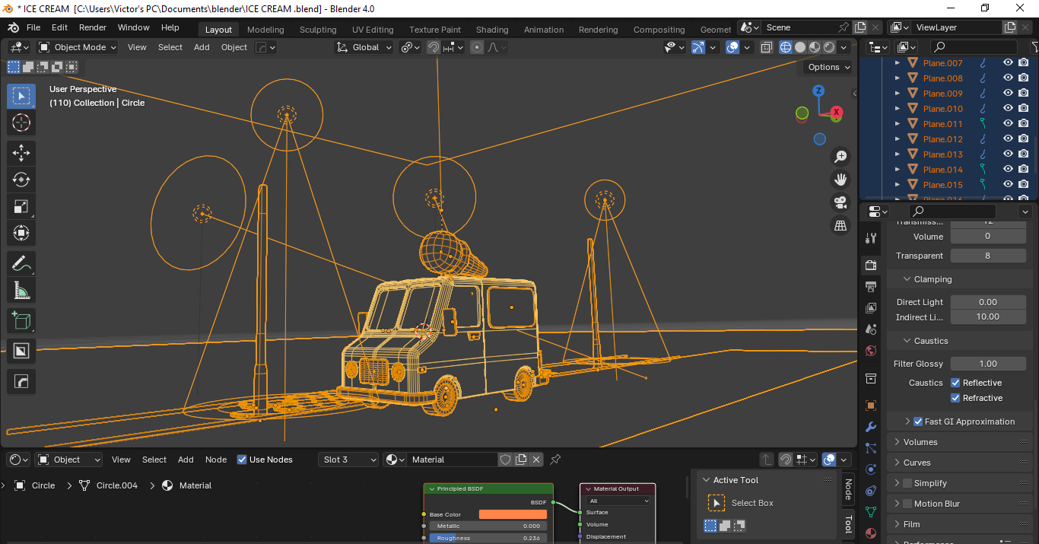Enable the Motion Blur checkbox
This screenshot has height=544, width=1039.
tap(907, 504)
